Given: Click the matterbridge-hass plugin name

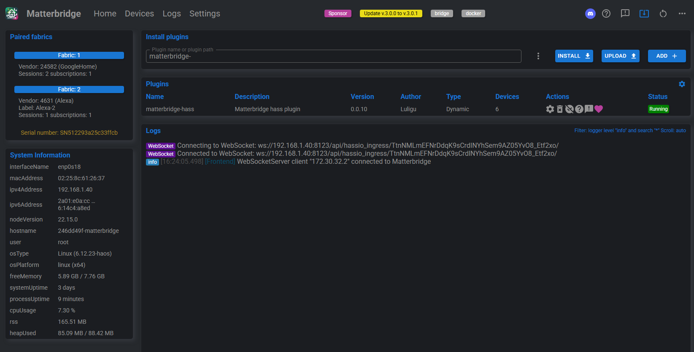Looking at the screenshot, I should pyautogui.click(x=170, y=109).
